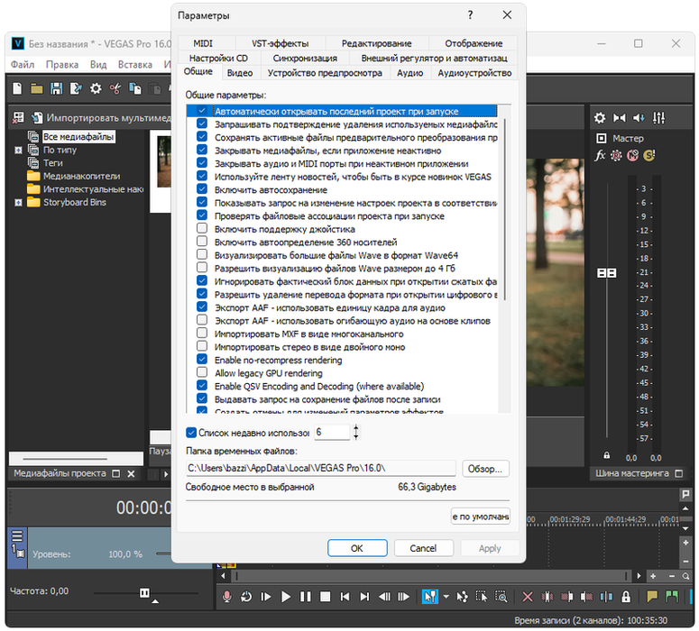Expand the 'По типу' tree node

coord(18,150)
